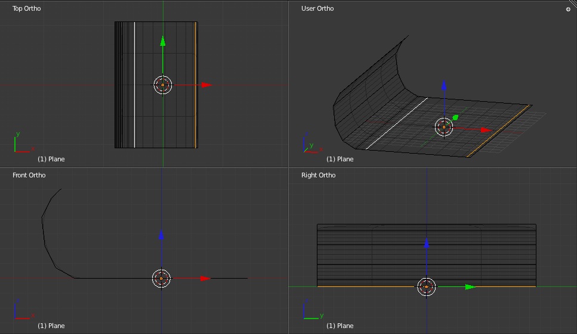Click '(1) Plane' label in Front Ortho
Image resolution: width=577 pixels, height=334 pixels.
[x=51, y=326]
